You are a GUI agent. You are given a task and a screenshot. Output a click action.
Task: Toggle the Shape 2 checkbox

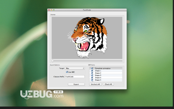(92, 73)
